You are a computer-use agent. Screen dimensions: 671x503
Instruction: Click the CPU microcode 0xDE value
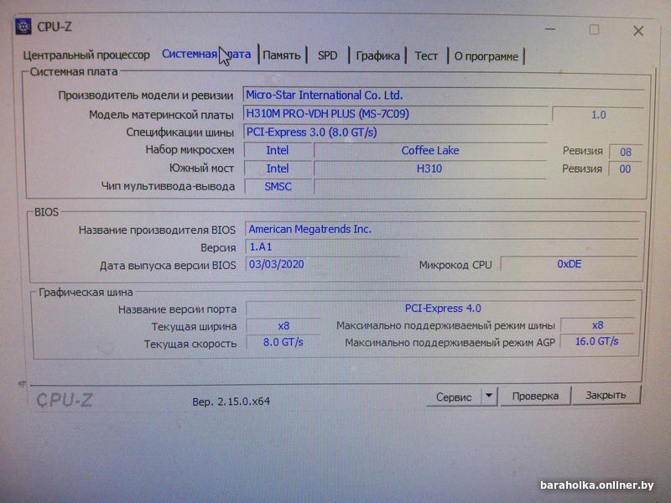point(570,264)
